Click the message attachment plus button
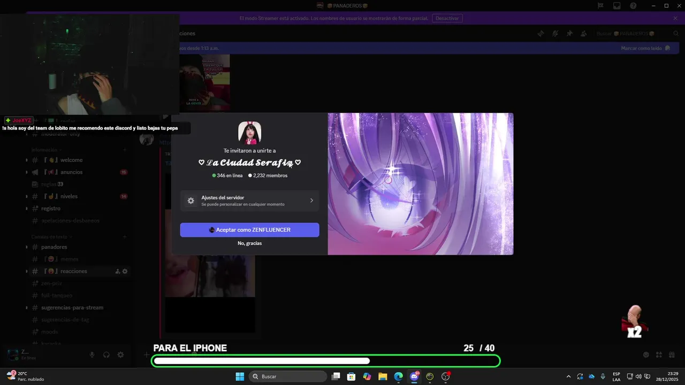 (x=146, y=355)
